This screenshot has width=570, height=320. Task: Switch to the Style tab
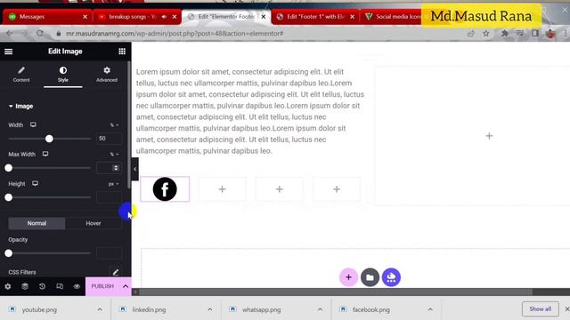click(63, 75)
